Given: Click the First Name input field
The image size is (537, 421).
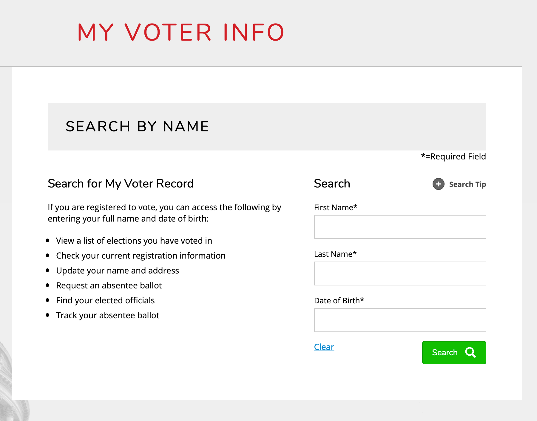Looking at the screenshot, I should [400, 227].
